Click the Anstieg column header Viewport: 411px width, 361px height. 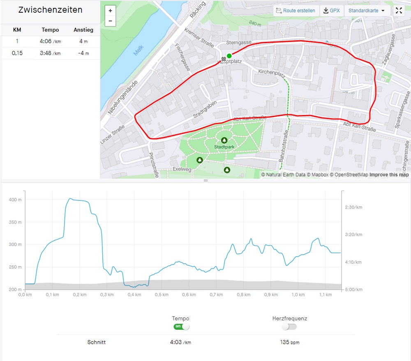[x=83, y=30]
